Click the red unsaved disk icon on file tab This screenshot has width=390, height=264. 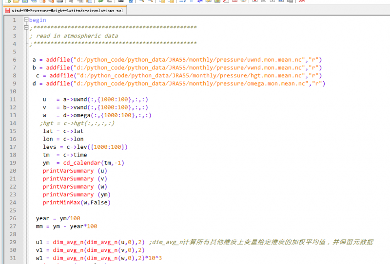tap(8, 10)
